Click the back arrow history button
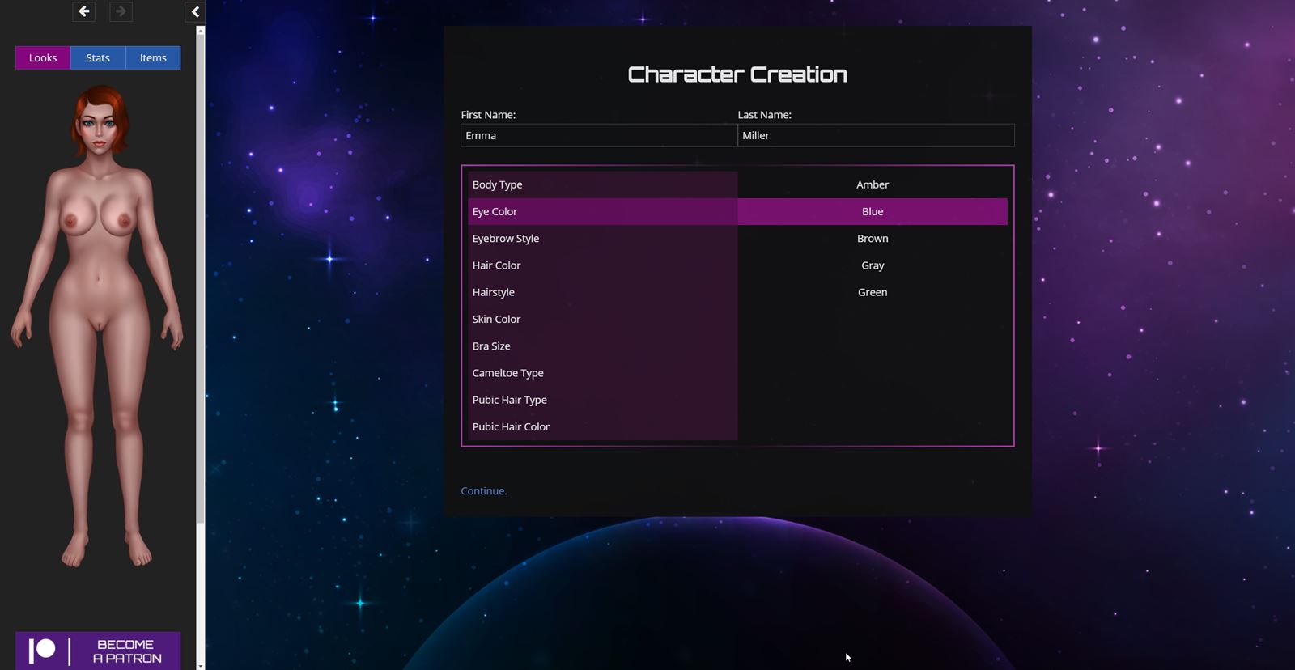Viewport: 1295px width, 670px height. (83, 11)
